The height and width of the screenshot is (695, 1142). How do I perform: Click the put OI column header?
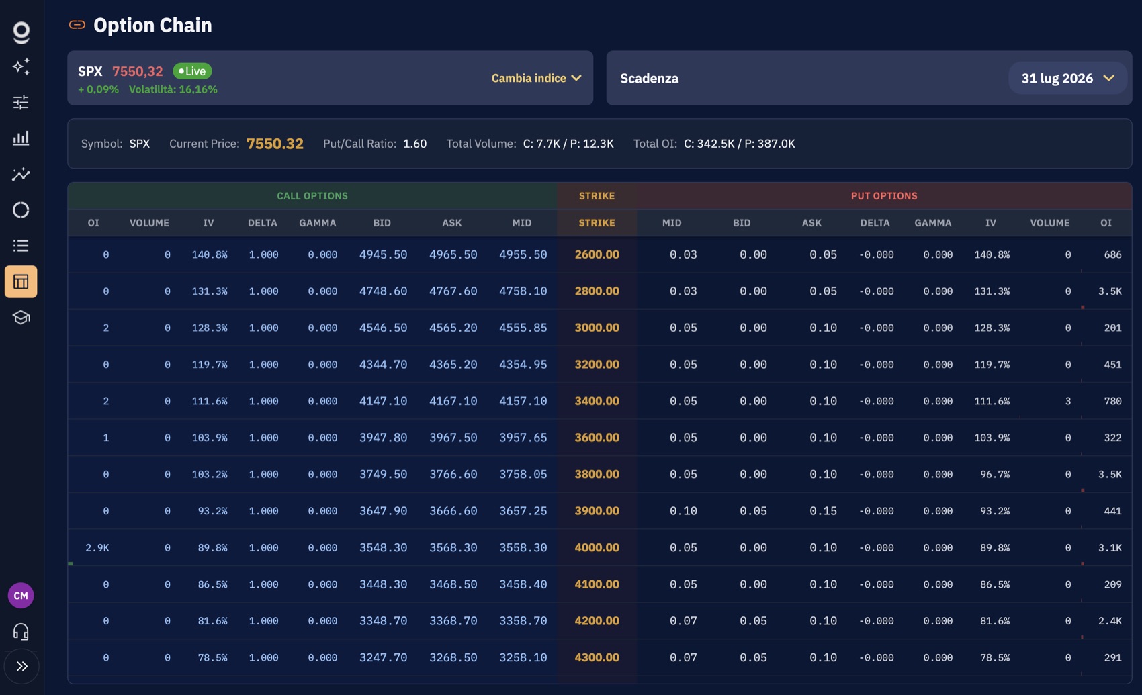(x=1106, y=223)
